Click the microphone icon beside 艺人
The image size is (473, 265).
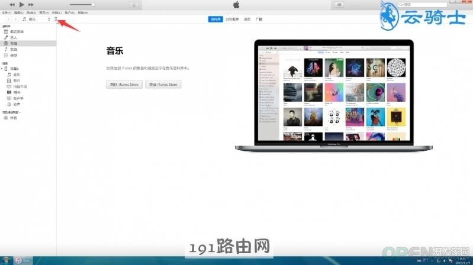[6, 38]
